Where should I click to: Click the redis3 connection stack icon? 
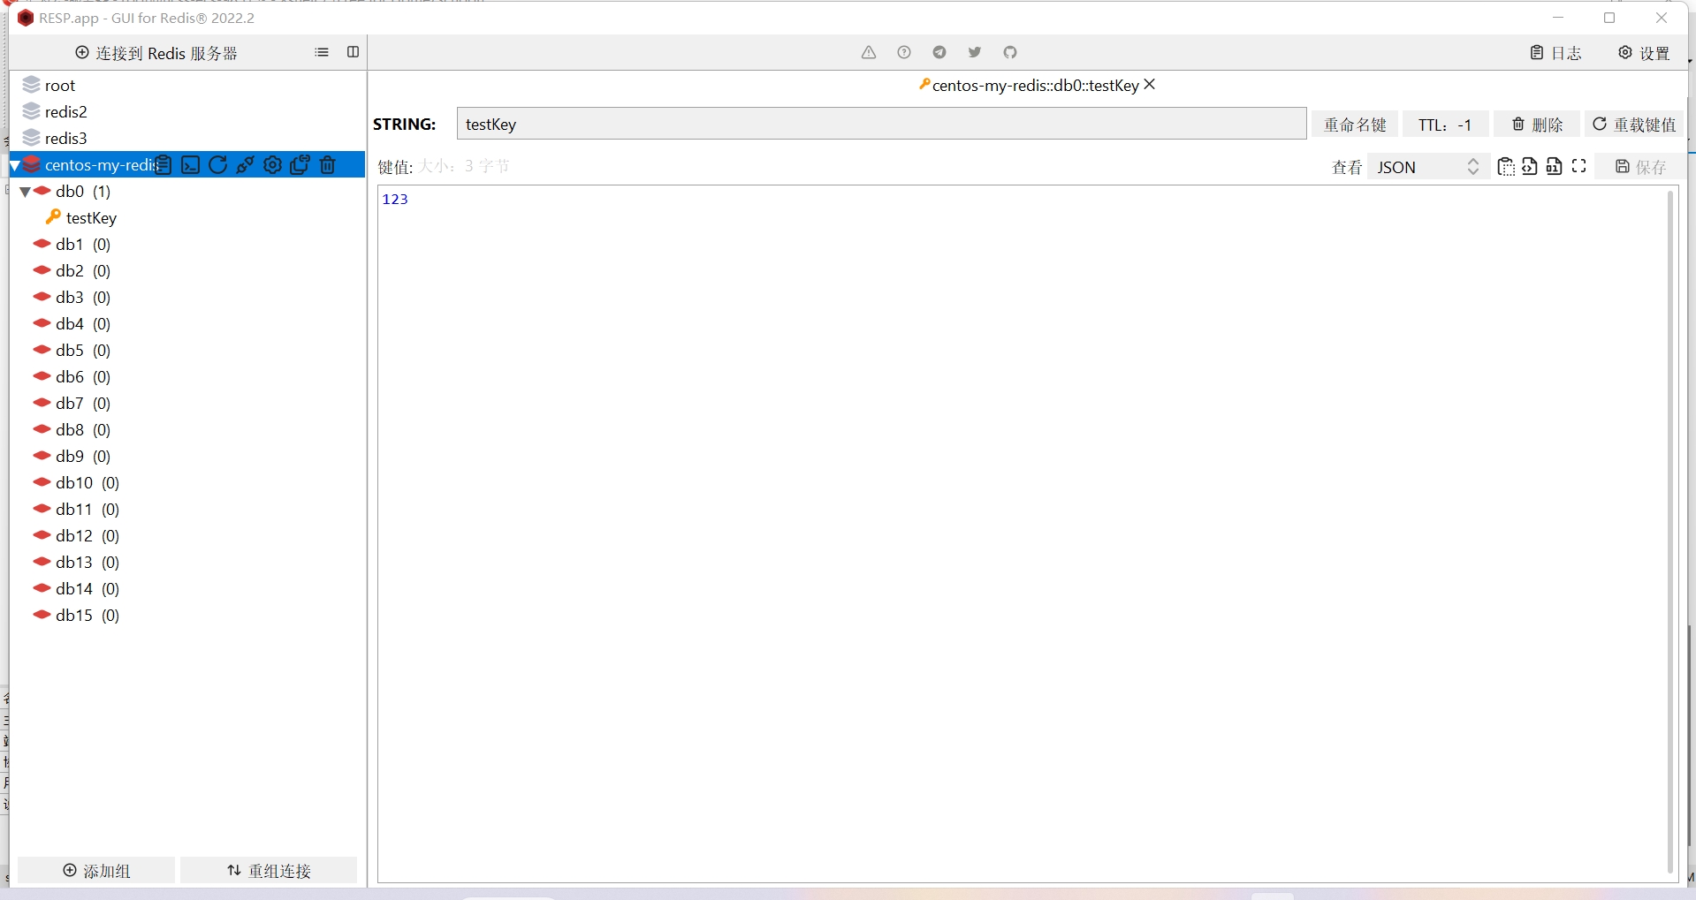coord(32,138)
